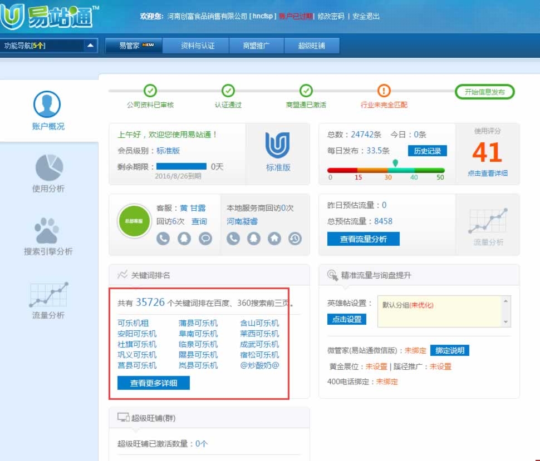Click the 历史记录 button

pyautogui.click(x=427, y=151)
